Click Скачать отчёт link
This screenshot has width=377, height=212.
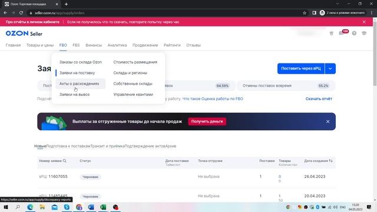coord(319,99)
